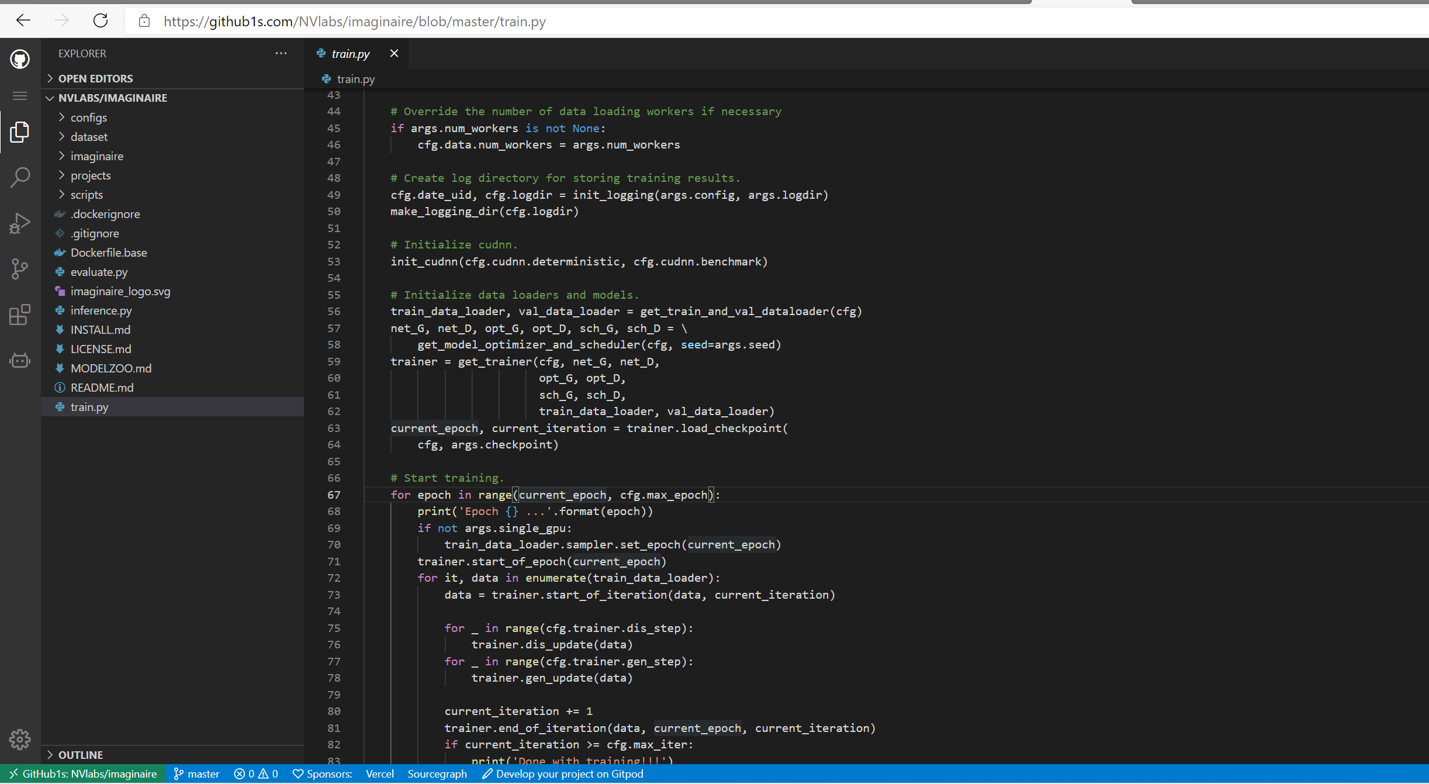
Task: Open the inference.py file
Action: tap(101, 310)
